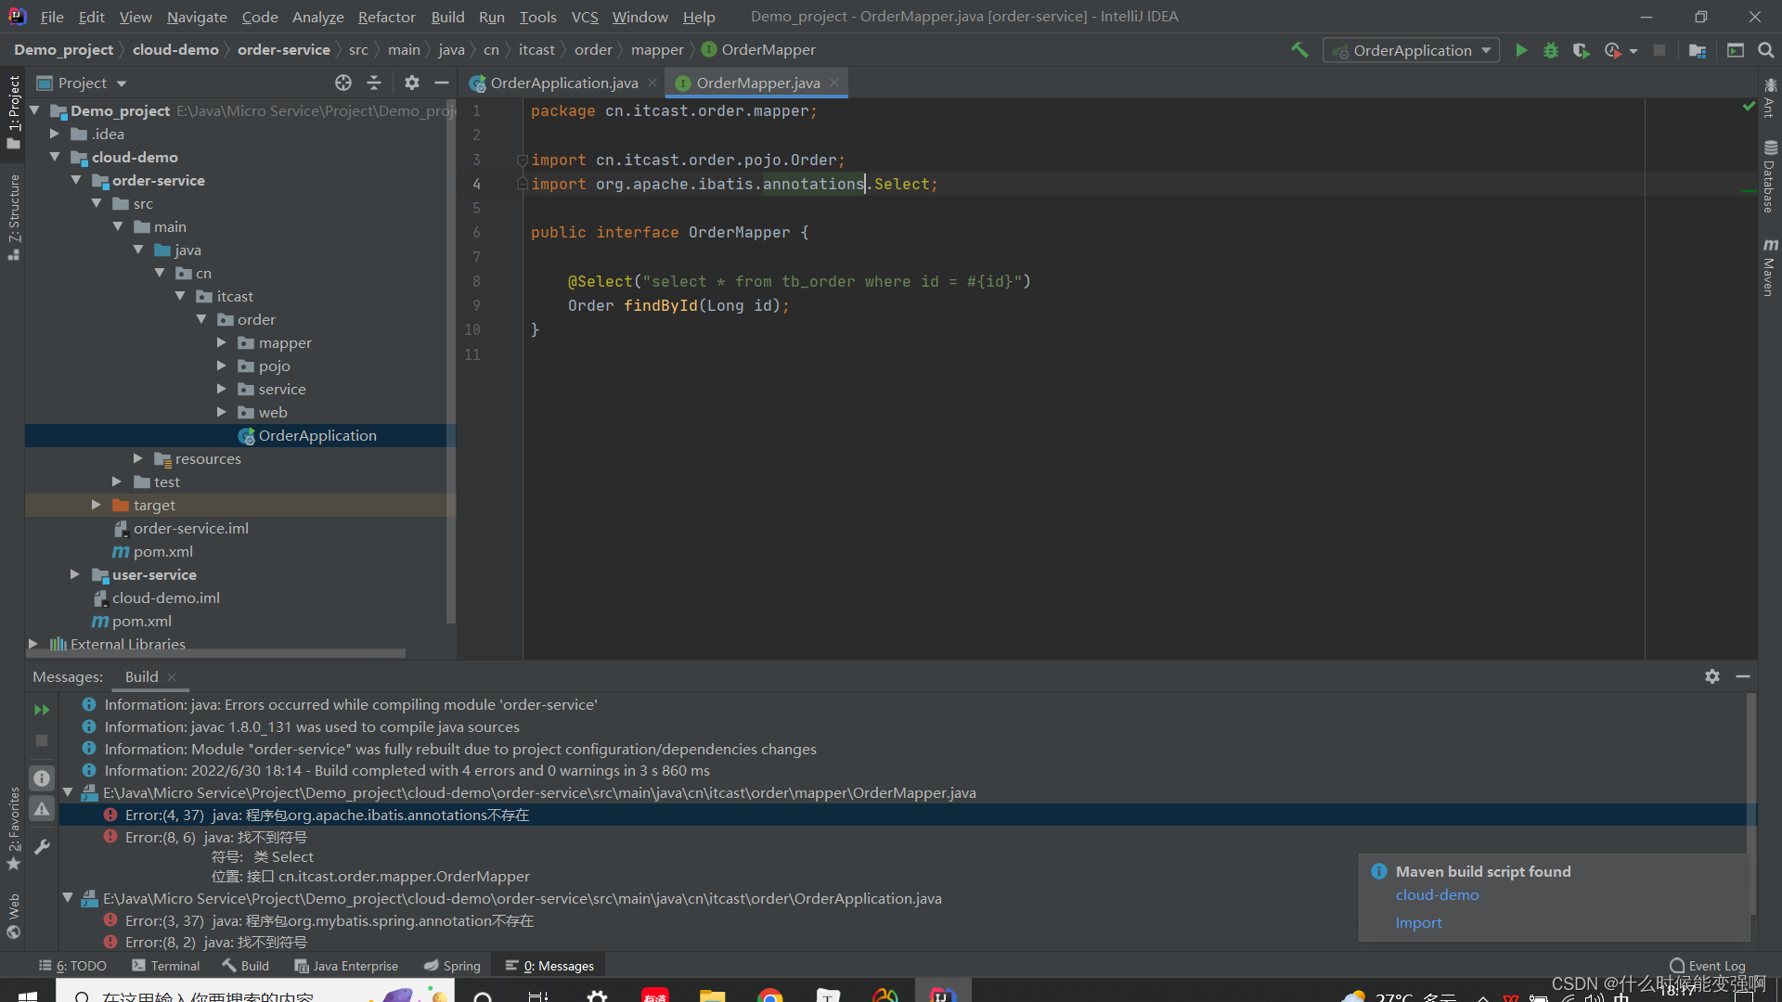The width and height of the screenshot is (1782, 1002).
Task: Click the Debug bug icon
Action: pyautogui.click(x=1550, y=50)
